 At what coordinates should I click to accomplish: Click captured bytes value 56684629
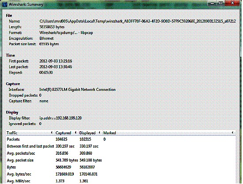pos(63,167)
